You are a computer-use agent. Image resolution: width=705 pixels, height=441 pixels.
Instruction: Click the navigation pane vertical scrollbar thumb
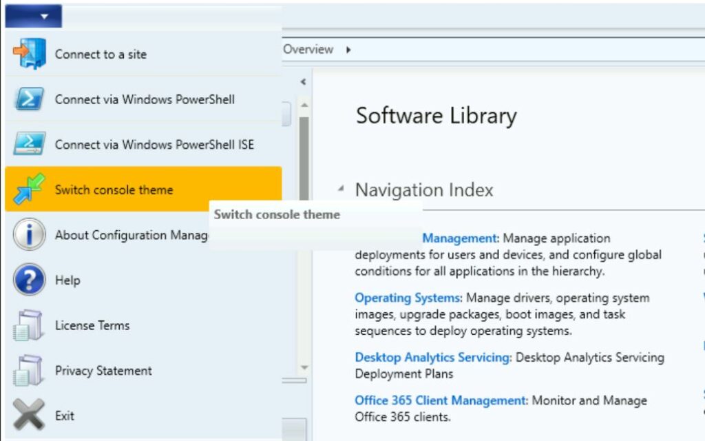pos(304,158)
